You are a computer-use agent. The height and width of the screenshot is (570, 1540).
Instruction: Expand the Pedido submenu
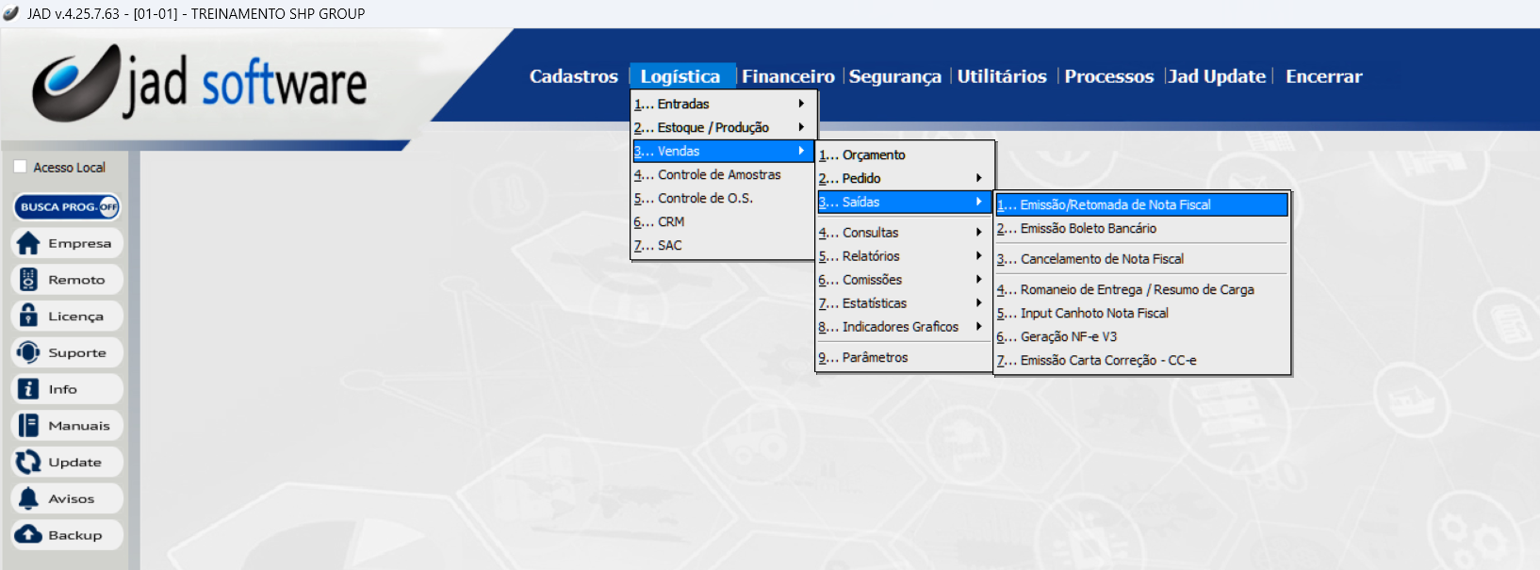(x=904, y=178)
